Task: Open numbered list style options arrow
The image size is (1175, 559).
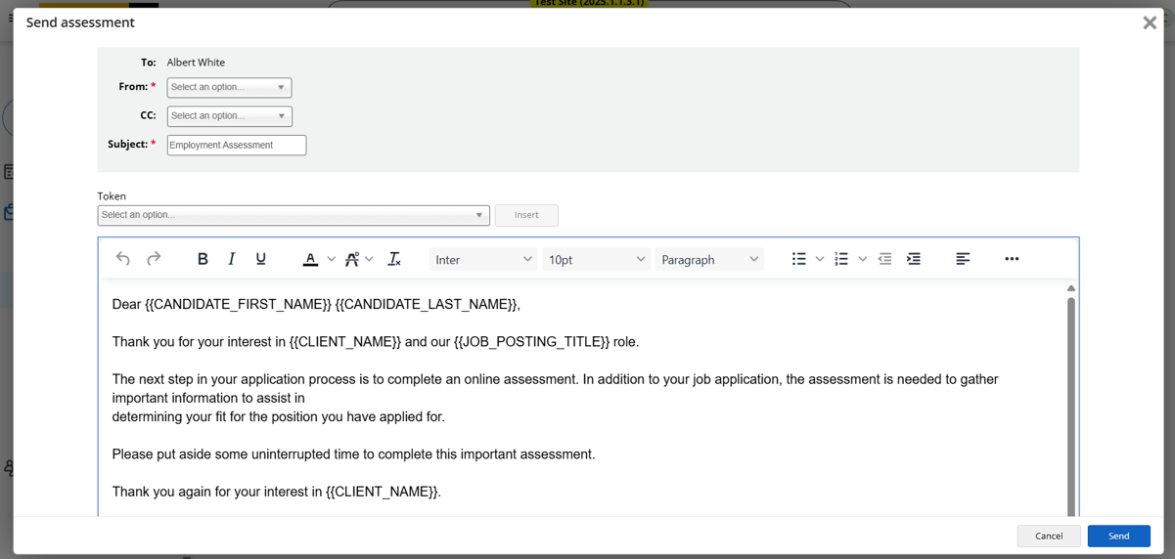Action: coord(862,259)
